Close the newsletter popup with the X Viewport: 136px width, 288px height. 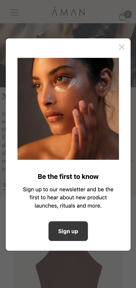[x=122, y=47]
